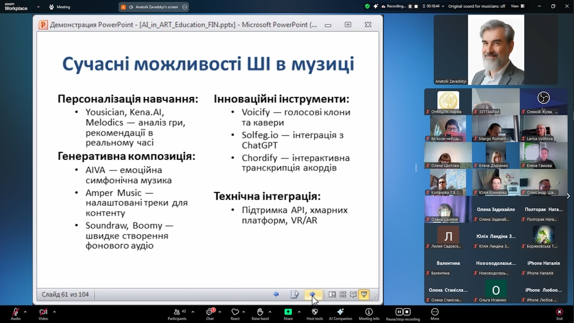This screenshot has width=574, height=323.
Task: Select Anatolii Zavadskyi speaker video thumbnail
Action: click(496, 50)
